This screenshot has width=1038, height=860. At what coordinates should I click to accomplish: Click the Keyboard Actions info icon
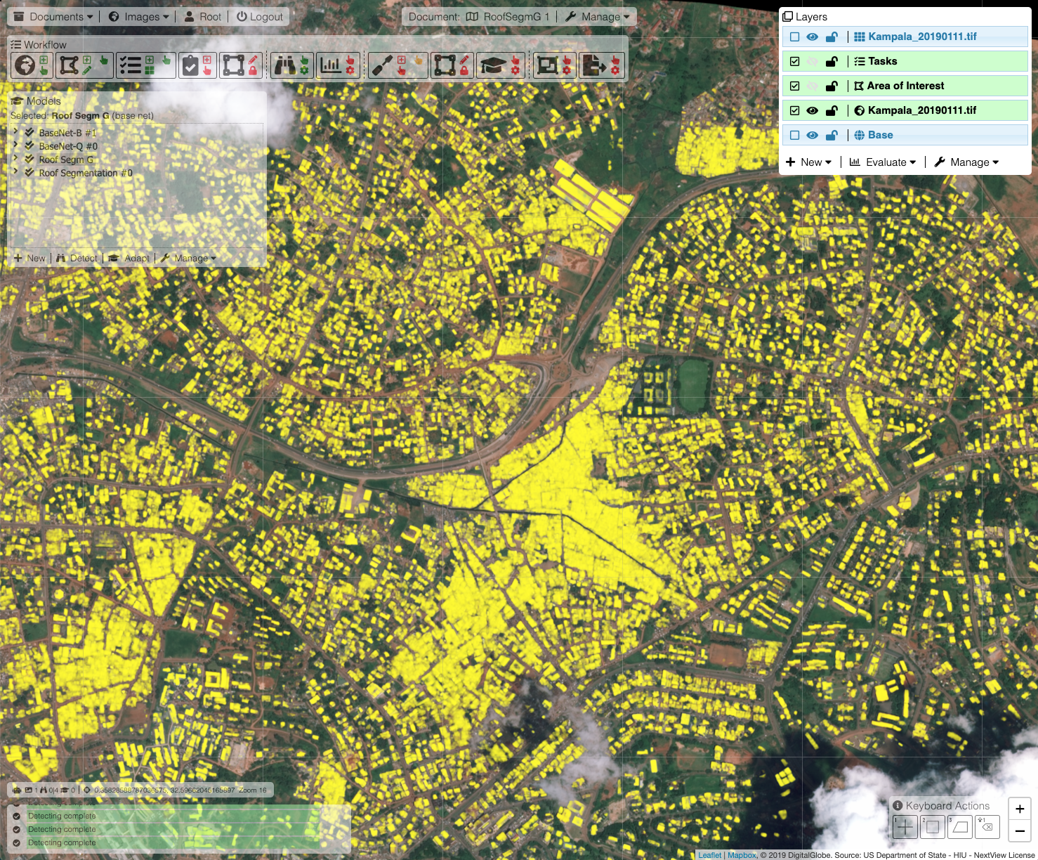coord(898,806)
